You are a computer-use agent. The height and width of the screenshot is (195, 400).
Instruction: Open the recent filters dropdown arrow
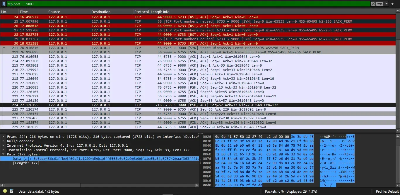tap(387, 4)
